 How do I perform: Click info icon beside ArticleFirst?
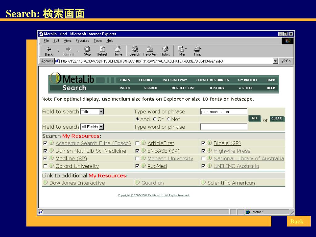[x=143, y=143]
